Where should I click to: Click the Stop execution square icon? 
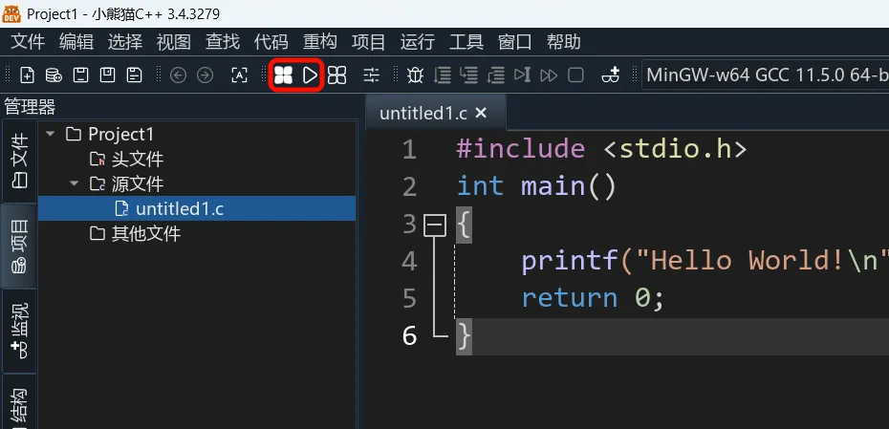[575, 75]
